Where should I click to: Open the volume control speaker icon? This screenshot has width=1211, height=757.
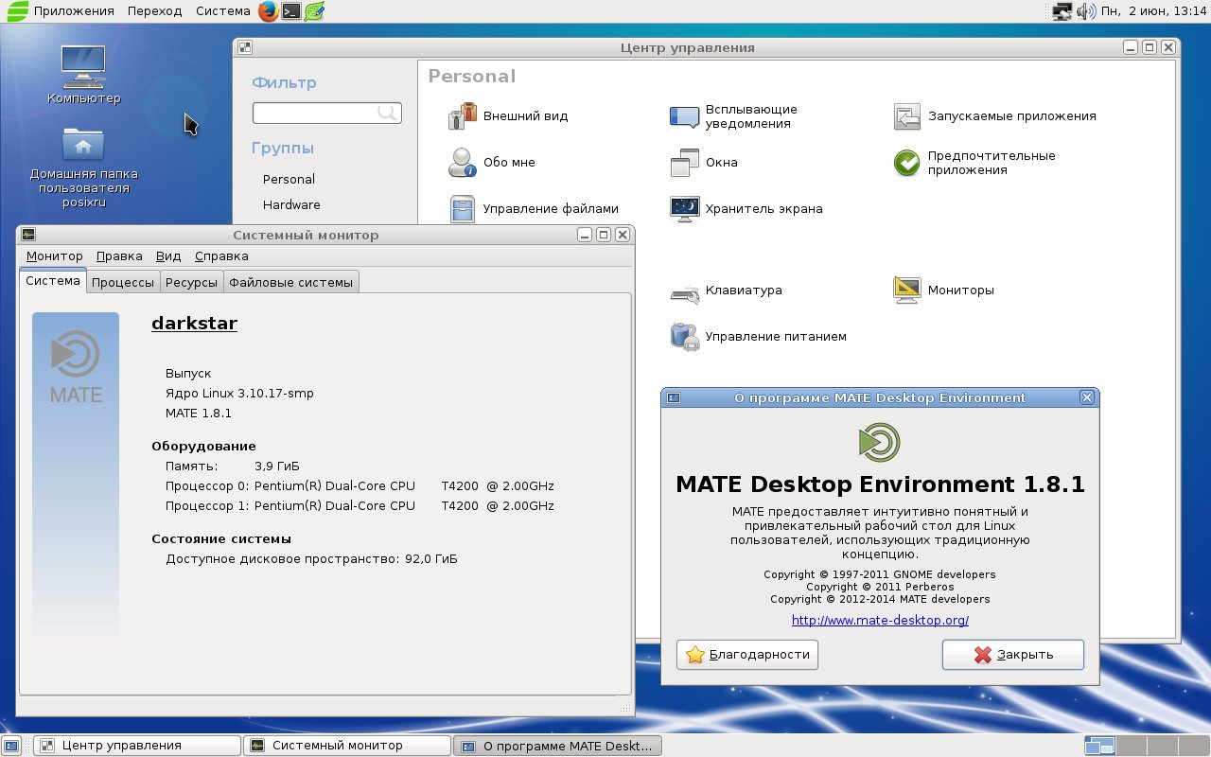1085,11
